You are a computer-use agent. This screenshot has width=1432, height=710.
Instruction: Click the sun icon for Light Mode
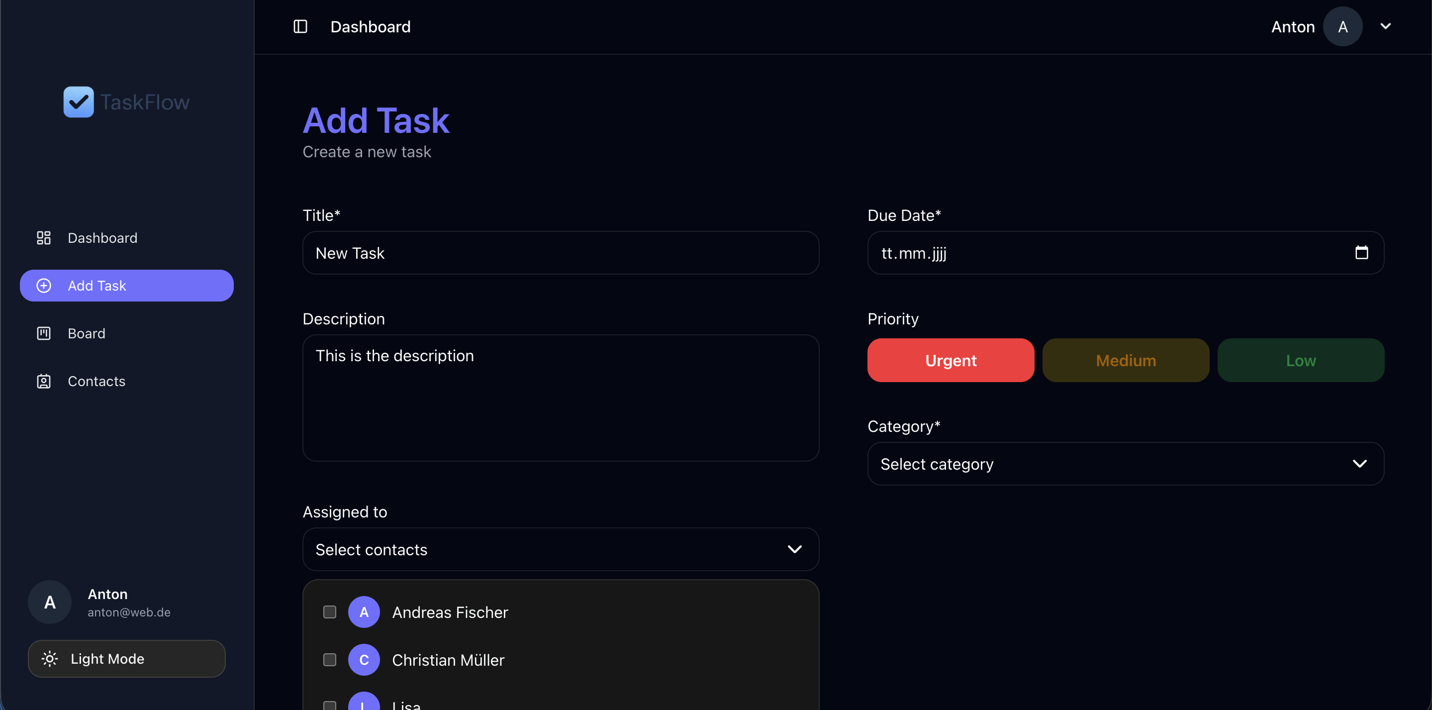click(x=49, y=658)
